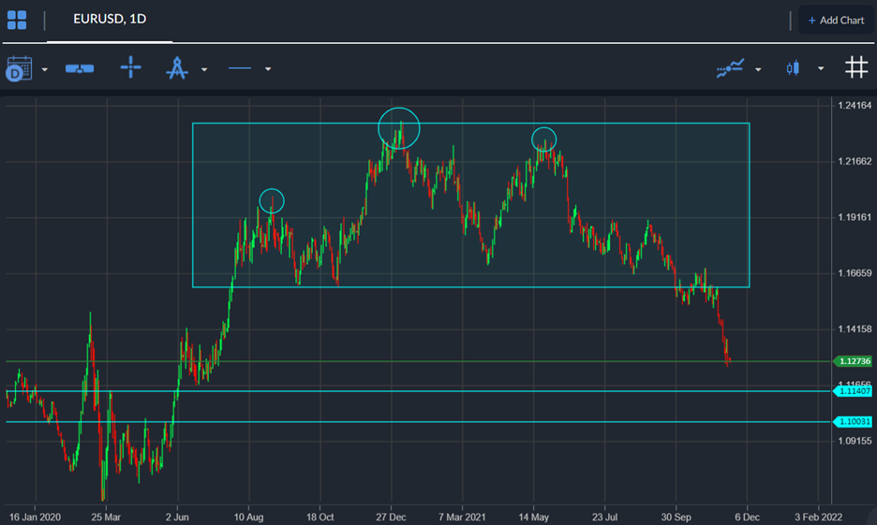
Task: Toggle the chart grid hash icon
Action: pyautogui.click(x=856, y=67)
